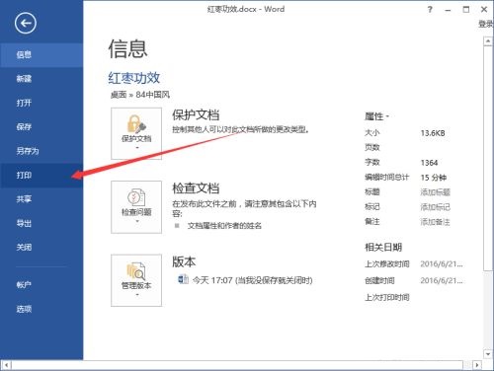The image size is (494, 371).
Task: Select 共享 (Share) in the sidebar
Action: 41,199
